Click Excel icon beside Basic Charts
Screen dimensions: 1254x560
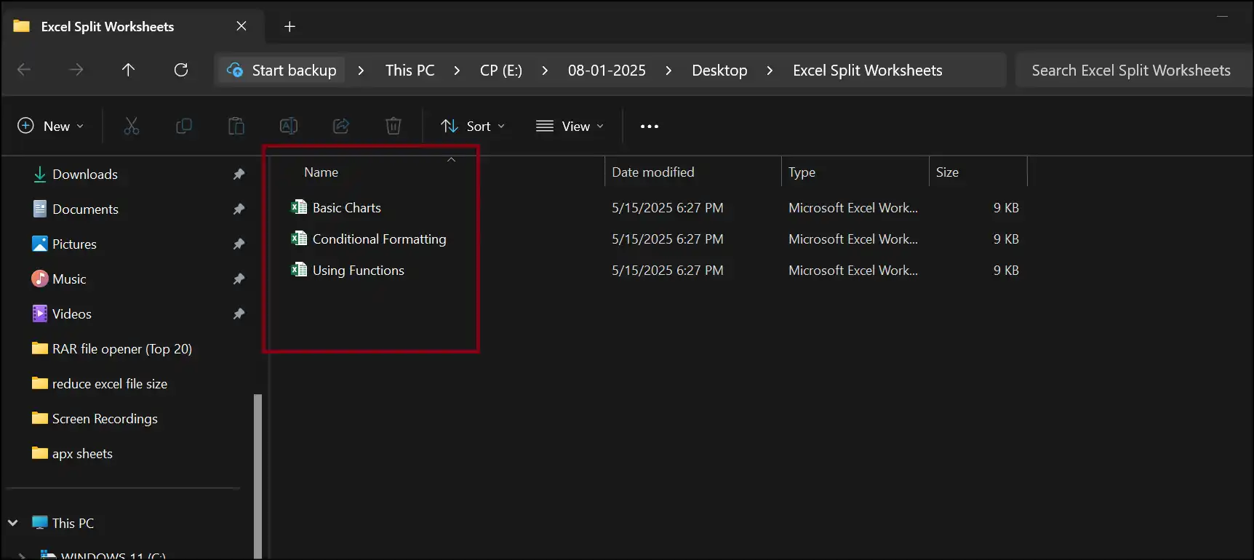[299, 207]
